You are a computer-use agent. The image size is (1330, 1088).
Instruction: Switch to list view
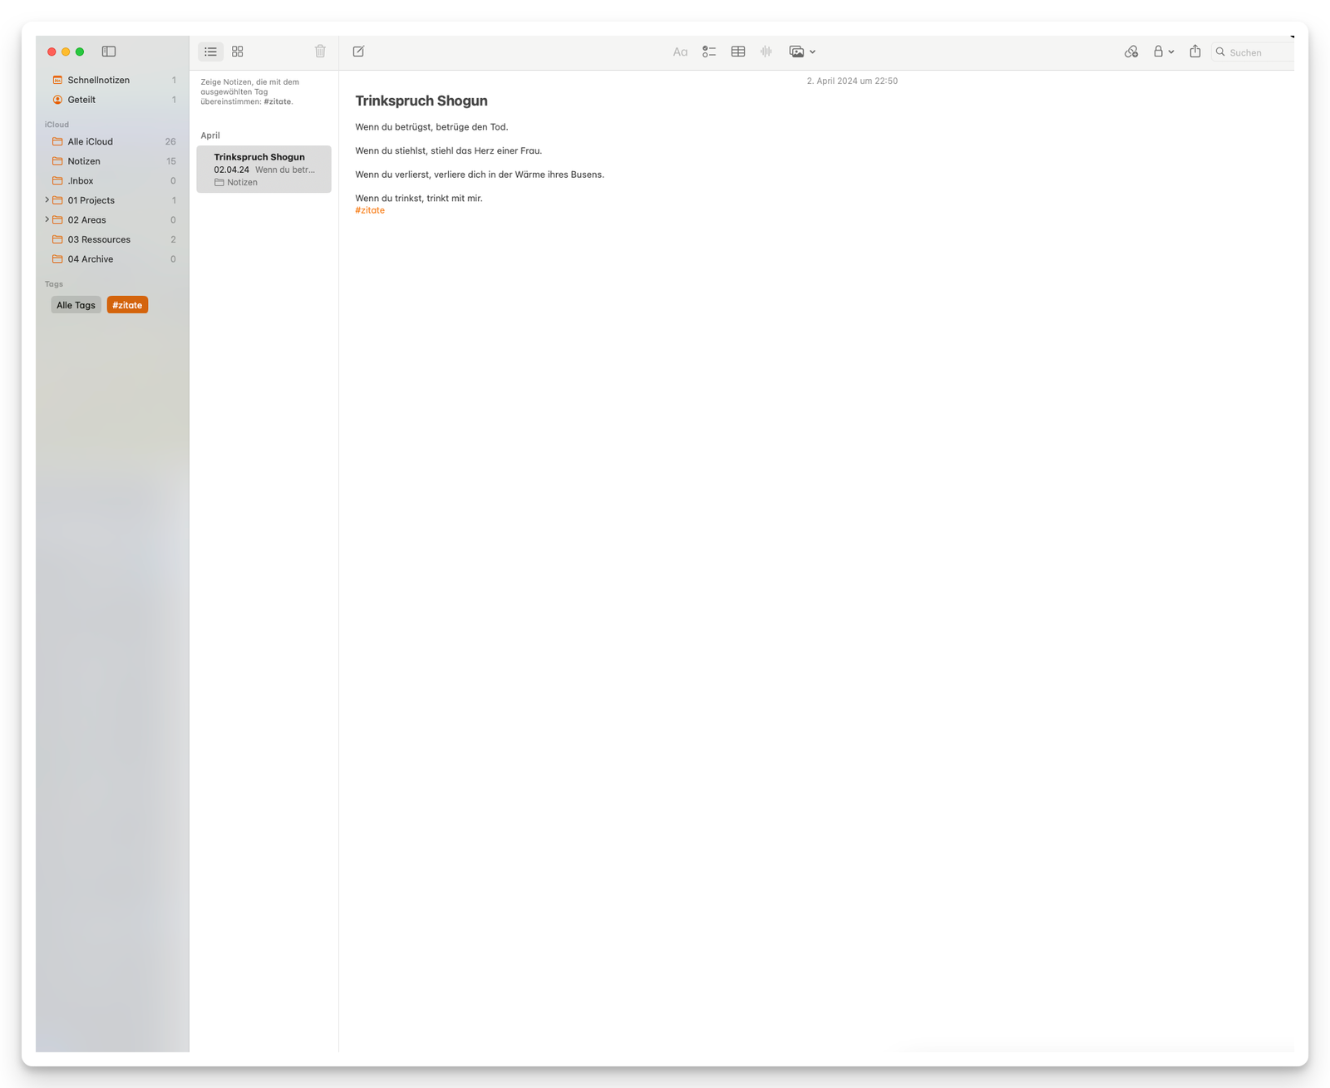pos(210,51)
